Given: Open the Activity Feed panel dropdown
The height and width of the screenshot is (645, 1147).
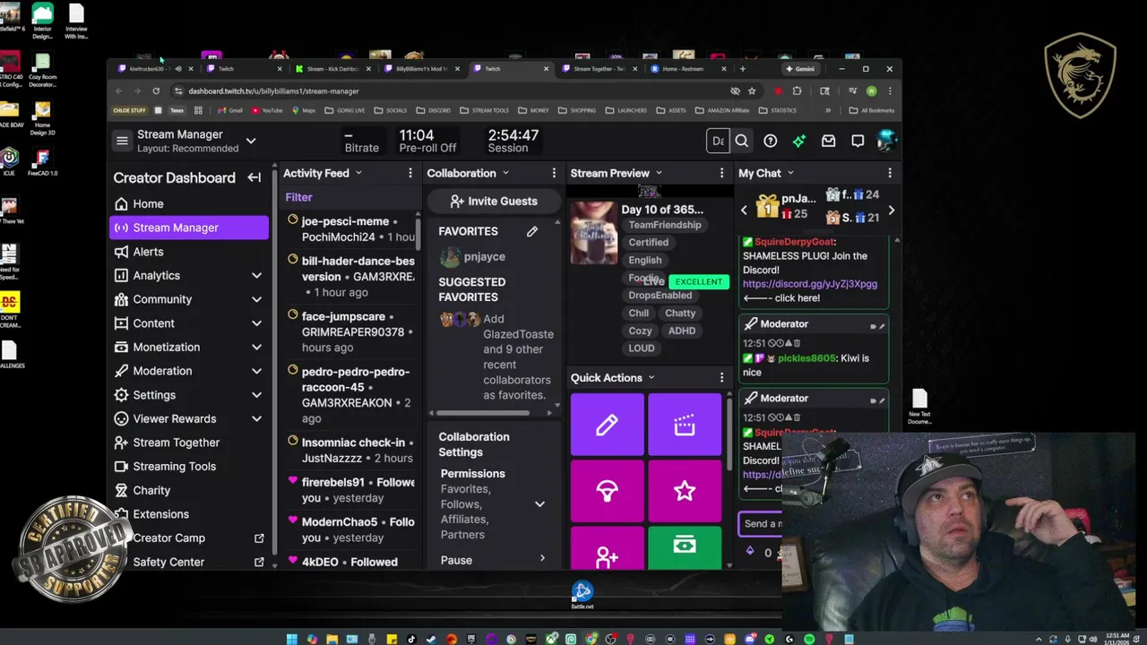Looking at the screenshot, I should [358, 173].
